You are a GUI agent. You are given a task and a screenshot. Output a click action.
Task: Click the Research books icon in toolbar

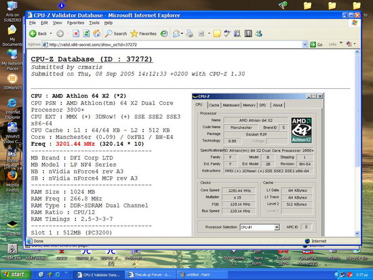tap(237, 33)
